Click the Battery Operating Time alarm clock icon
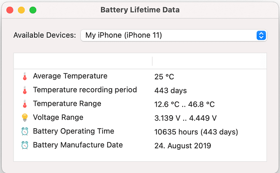280x173 pixels. [25, 131]
